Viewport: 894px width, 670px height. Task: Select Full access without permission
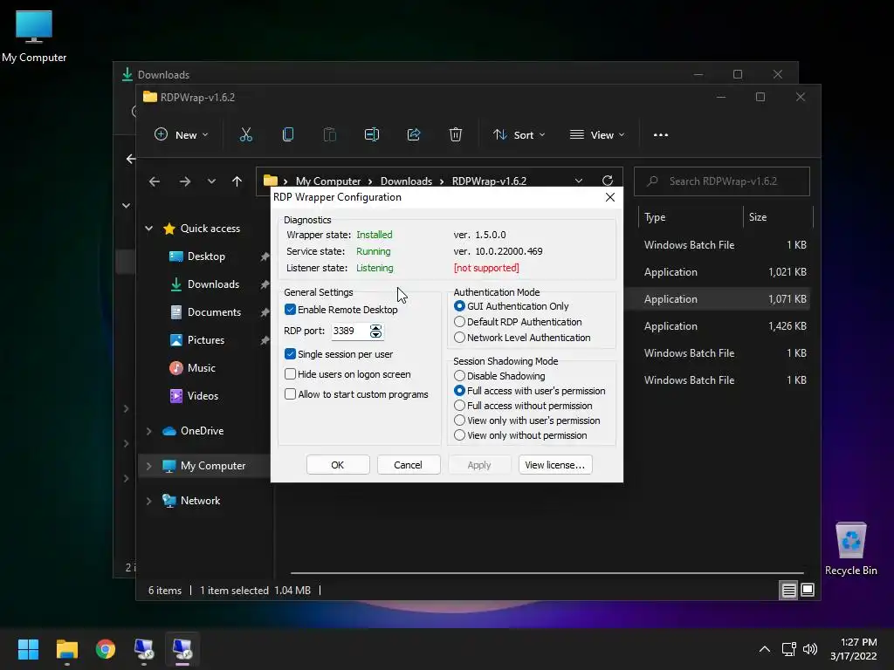(x=459, y=406)
